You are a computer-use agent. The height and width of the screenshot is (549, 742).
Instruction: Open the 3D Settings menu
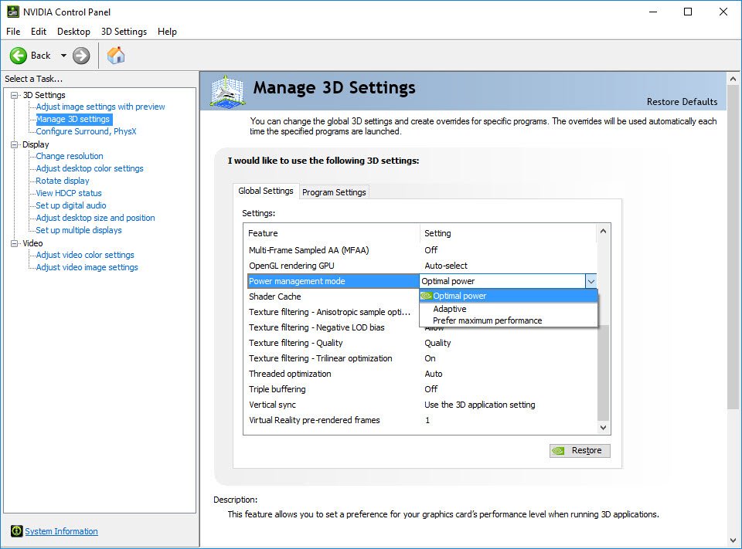point(124,32)
